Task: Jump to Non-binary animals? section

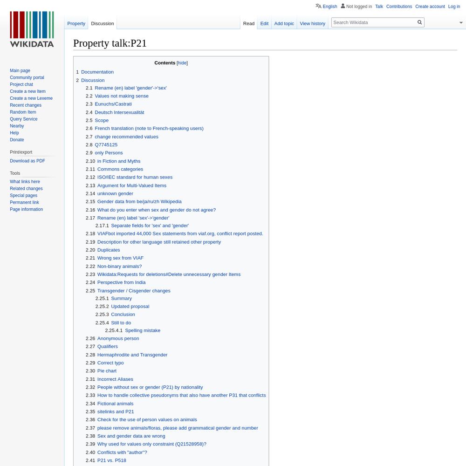Action: pos(119,266)
